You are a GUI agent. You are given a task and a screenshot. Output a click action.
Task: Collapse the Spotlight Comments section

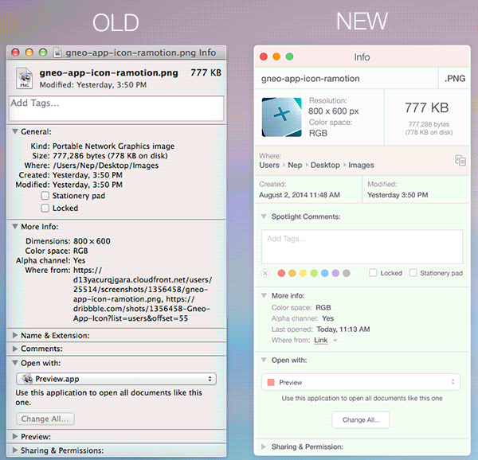click(x=264, y=216)
